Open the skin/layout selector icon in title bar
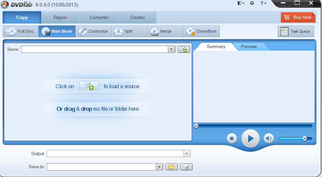The width and height of the screenshot is (322, 177). pos(241,3)
